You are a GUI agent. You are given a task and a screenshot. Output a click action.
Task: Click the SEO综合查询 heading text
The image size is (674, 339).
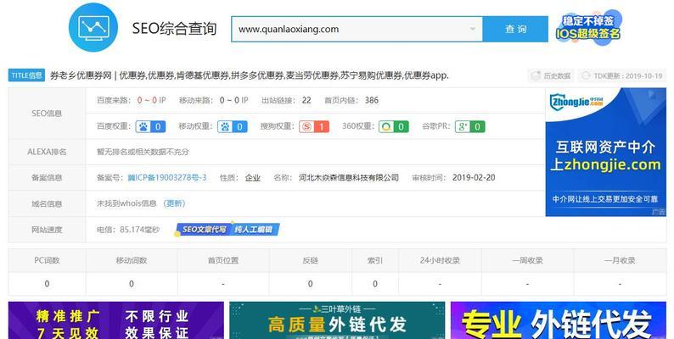click(x=174, y=29)
